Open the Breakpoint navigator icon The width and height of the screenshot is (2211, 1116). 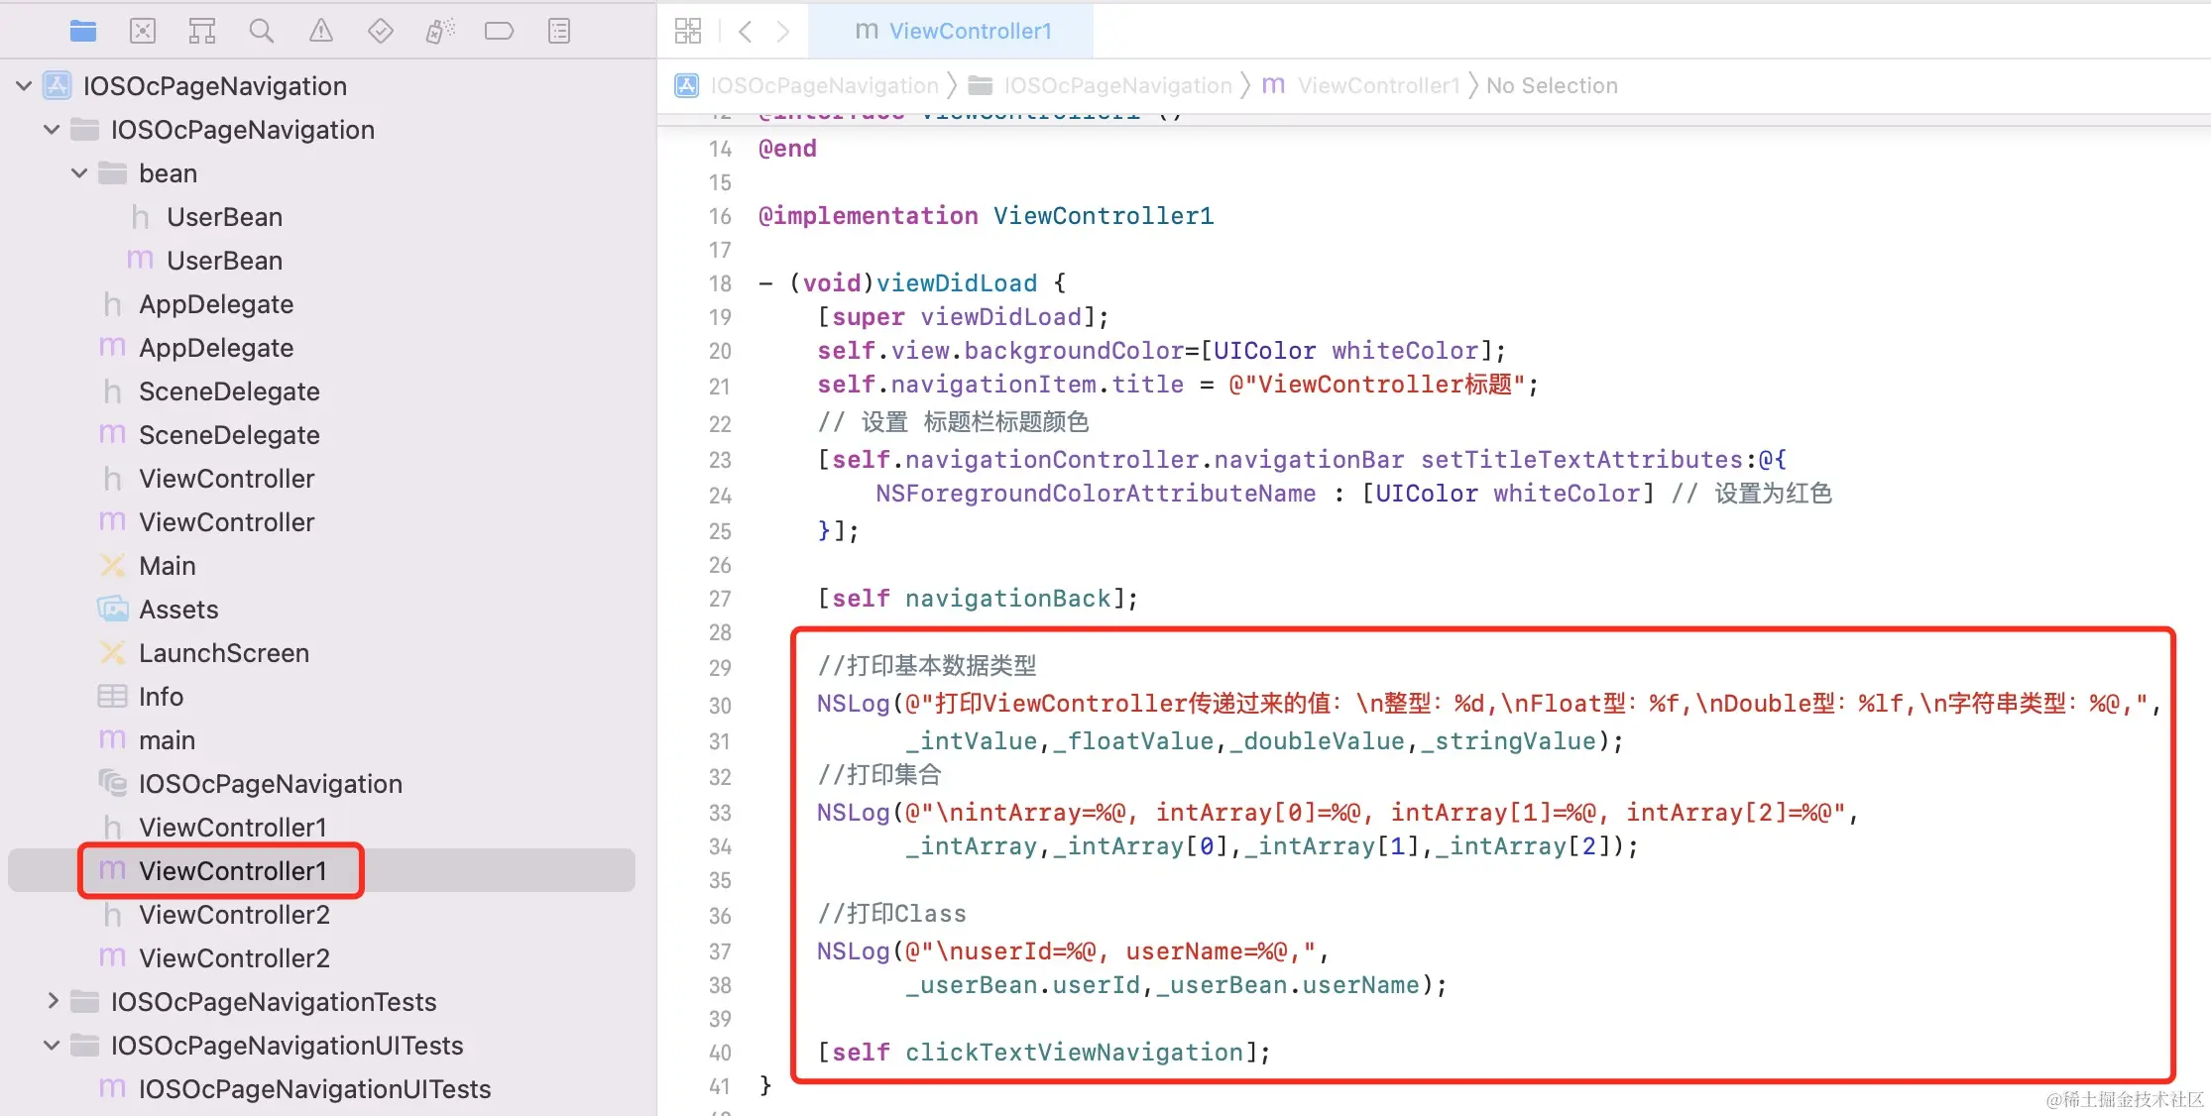pos(499,32)
